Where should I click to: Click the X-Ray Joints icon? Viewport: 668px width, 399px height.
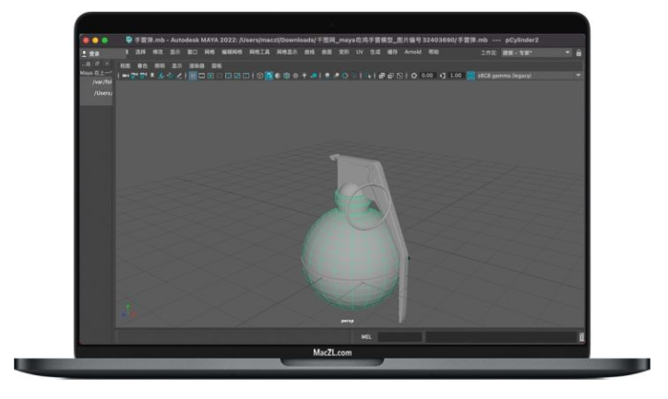[x=400, y=76]
